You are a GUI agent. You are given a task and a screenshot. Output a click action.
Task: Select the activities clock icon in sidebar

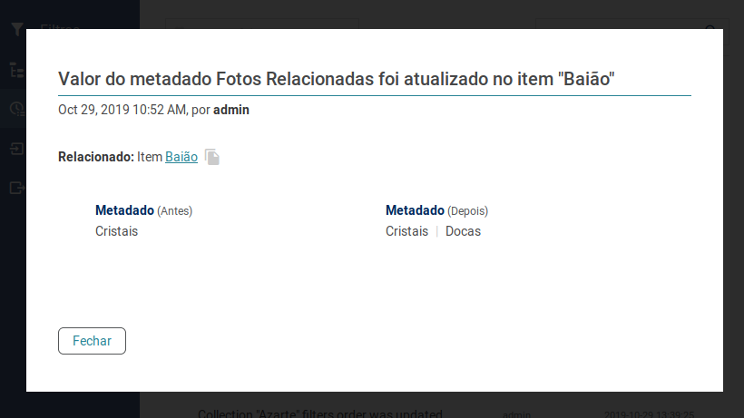point(17,109)
